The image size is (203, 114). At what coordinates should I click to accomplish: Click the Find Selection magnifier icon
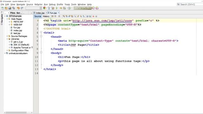pos(64,16)
